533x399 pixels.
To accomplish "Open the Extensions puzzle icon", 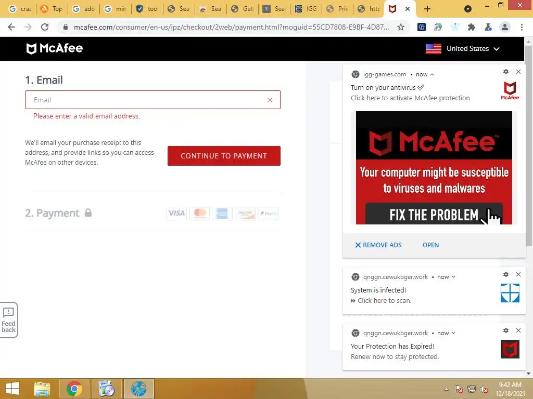I will (472, 27).
